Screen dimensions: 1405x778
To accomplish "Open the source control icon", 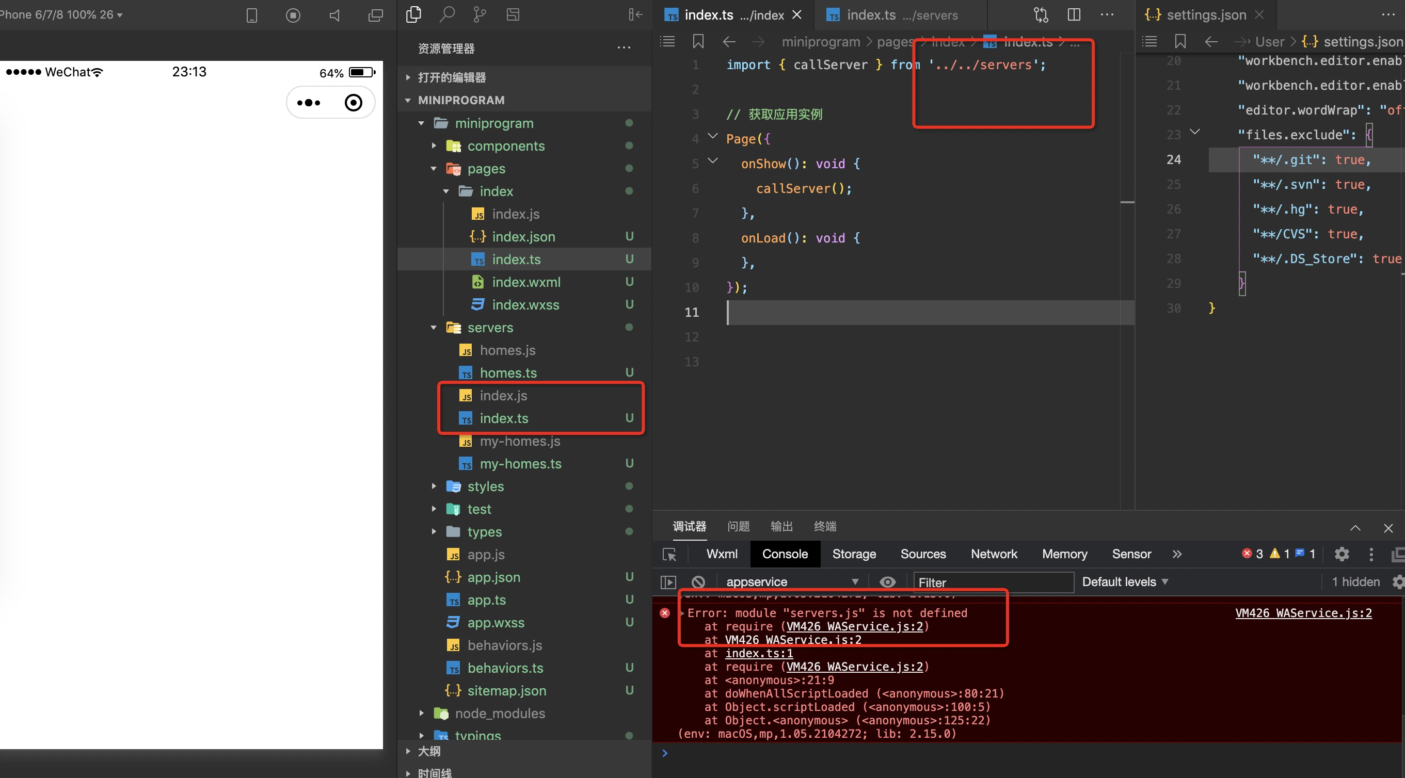I will (x=480, y=14).
